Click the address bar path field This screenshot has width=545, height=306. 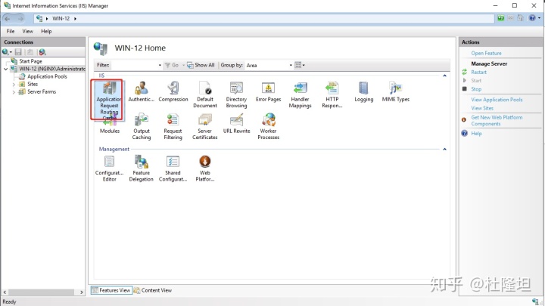pos(264,18)
